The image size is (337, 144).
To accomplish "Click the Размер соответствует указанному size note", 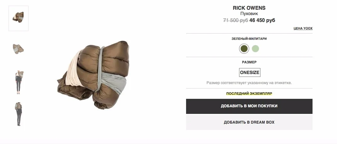I will click(x=249, y=83).
